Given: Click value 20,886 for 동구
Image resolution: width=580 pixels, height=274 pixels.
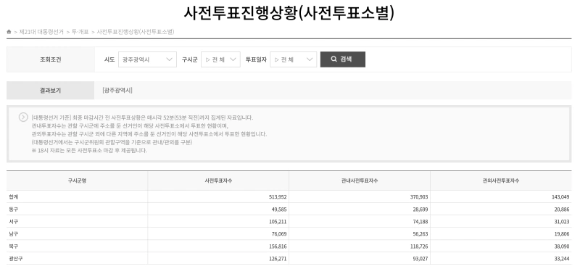Looking at the screenshot, I should (561, 209).
